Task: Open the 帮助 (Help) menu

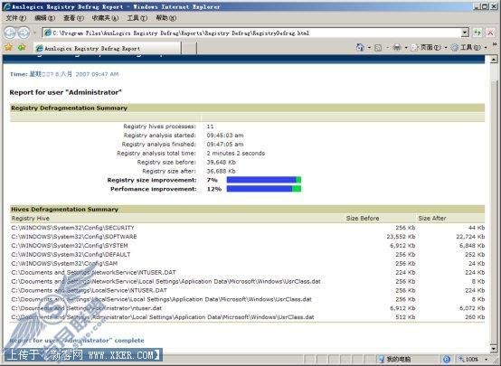Action: tap(165, 18)
